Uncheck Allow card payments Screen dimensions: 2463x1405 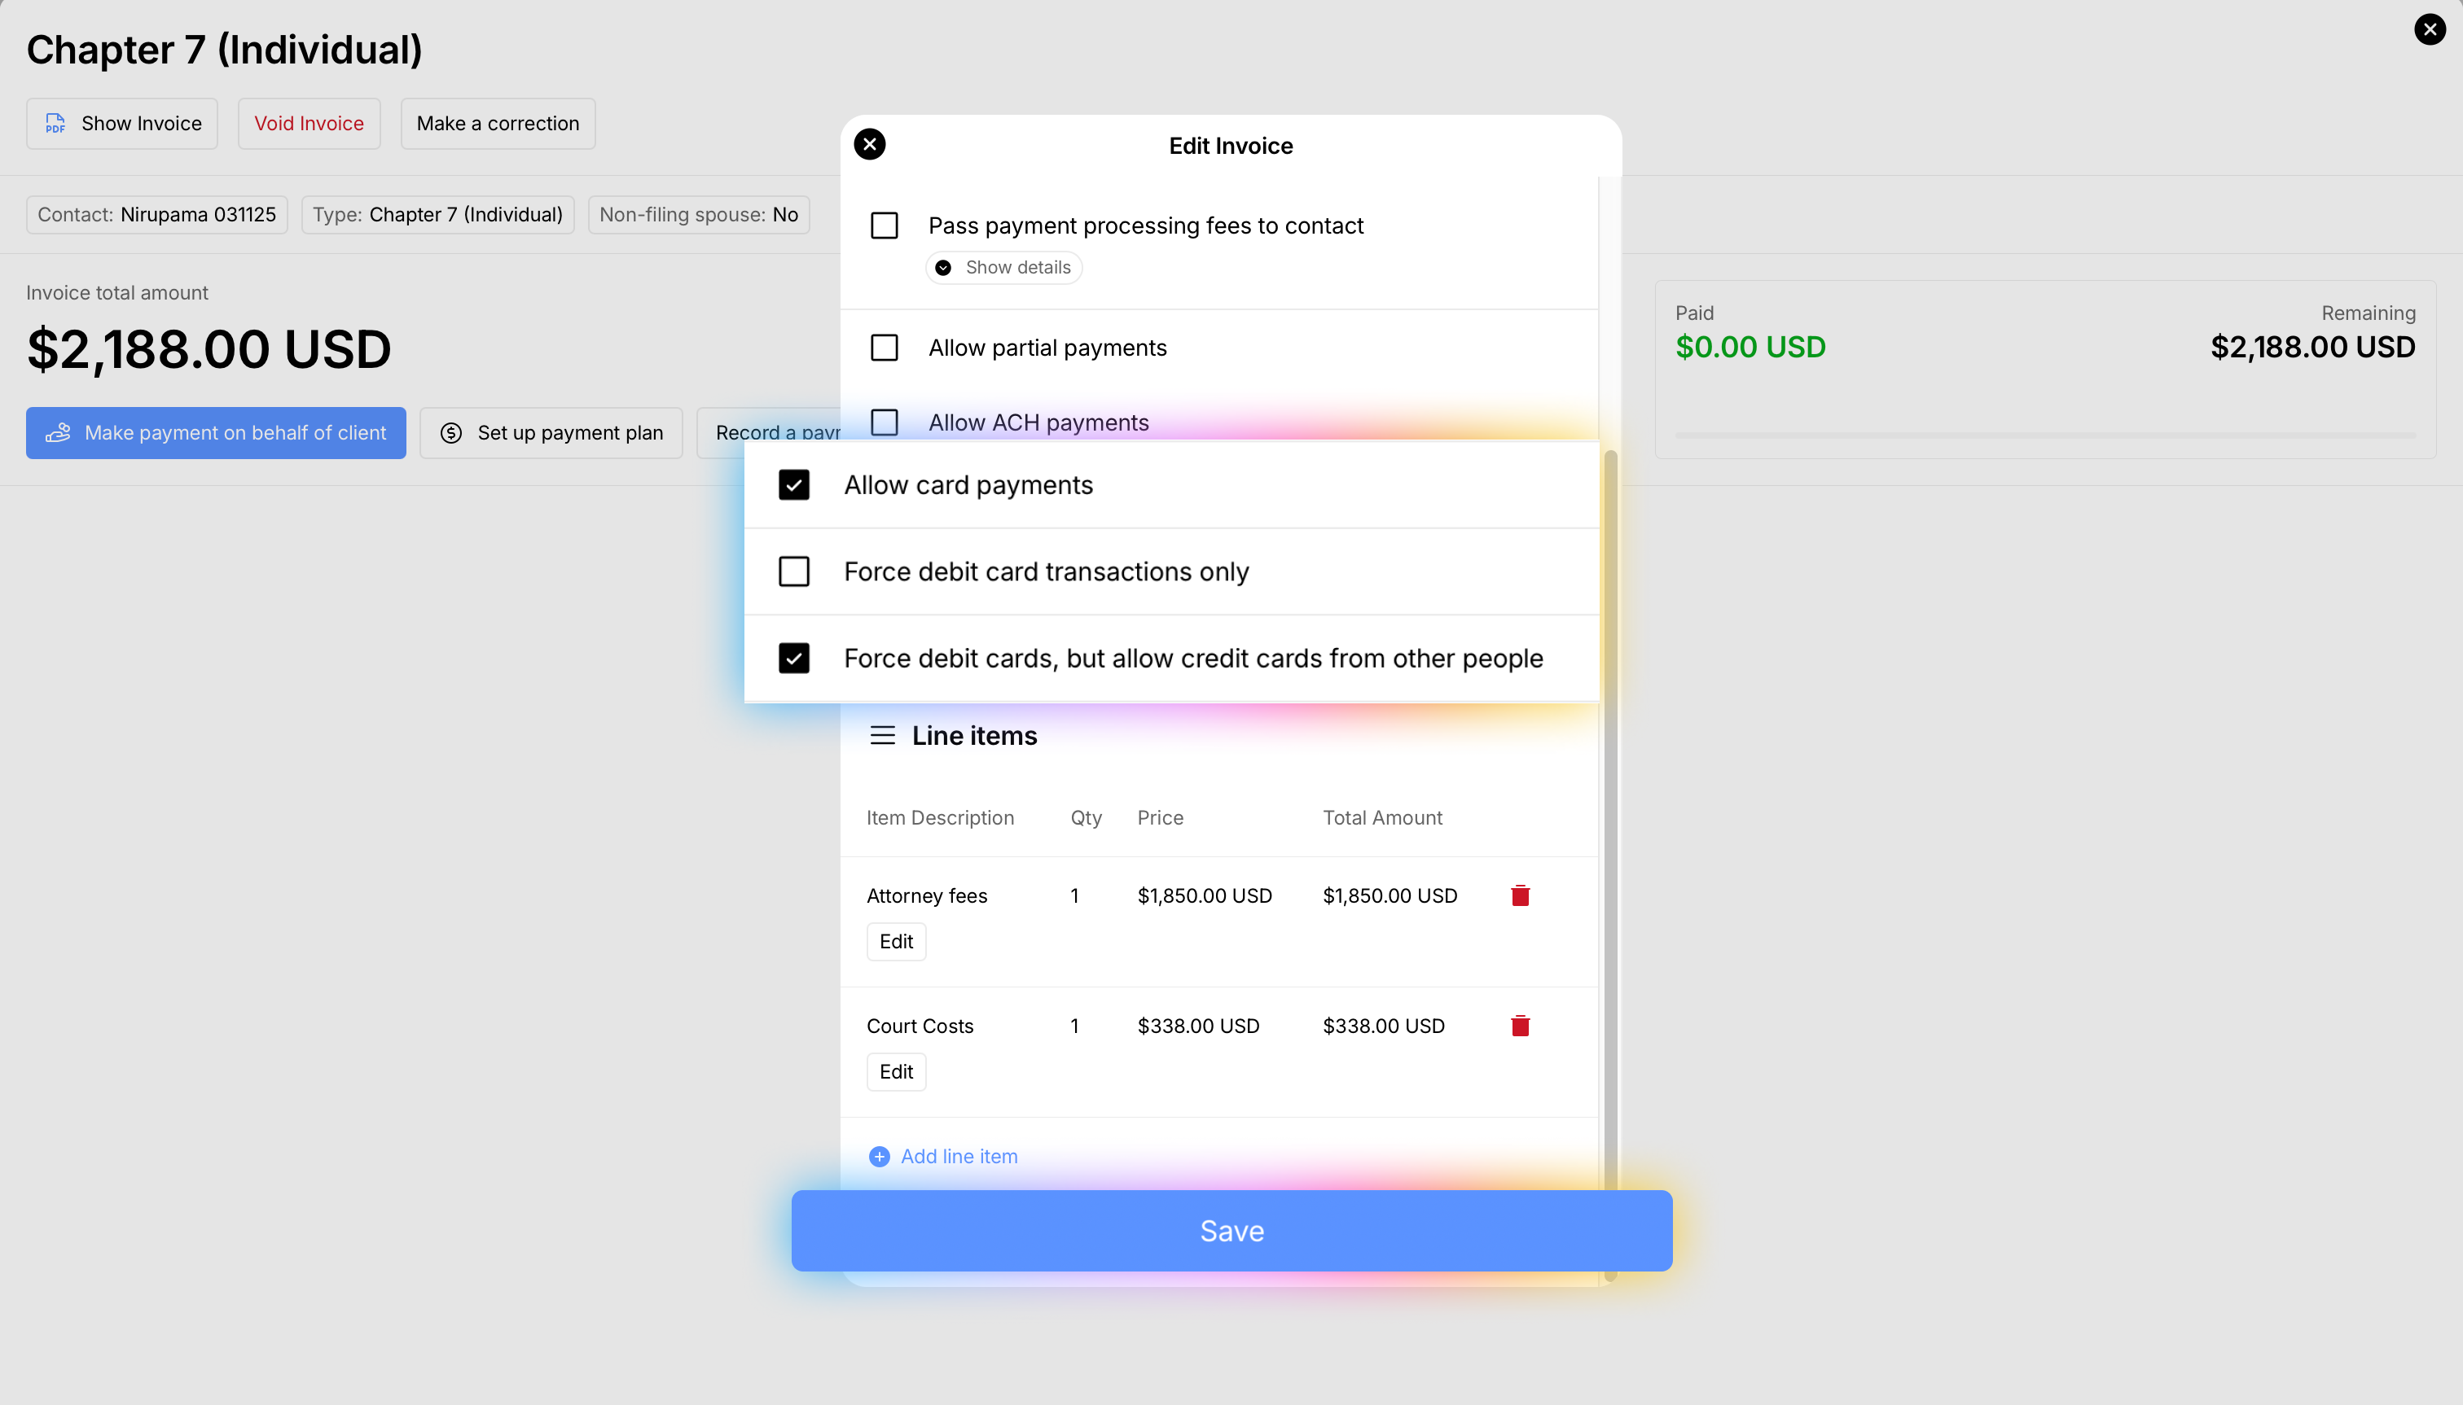[x=793, y=485]
